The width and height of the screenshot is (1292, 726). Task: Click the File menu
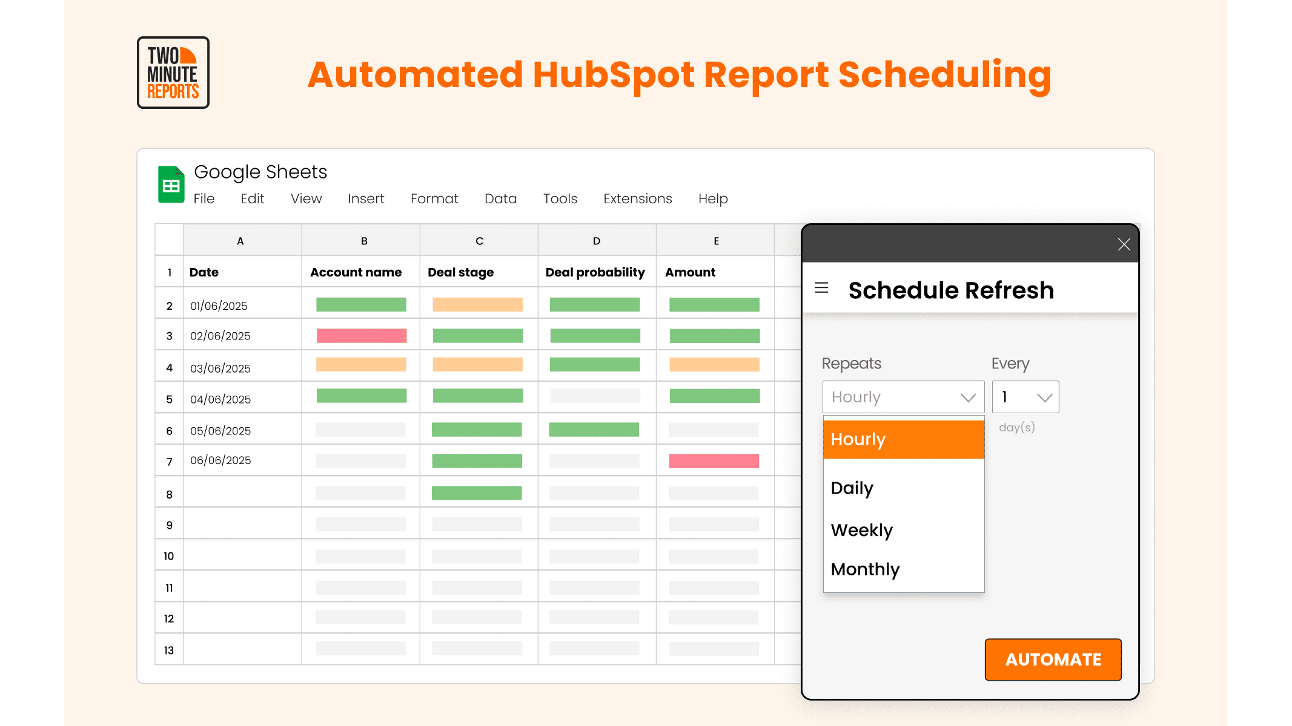tap(204, 198)
